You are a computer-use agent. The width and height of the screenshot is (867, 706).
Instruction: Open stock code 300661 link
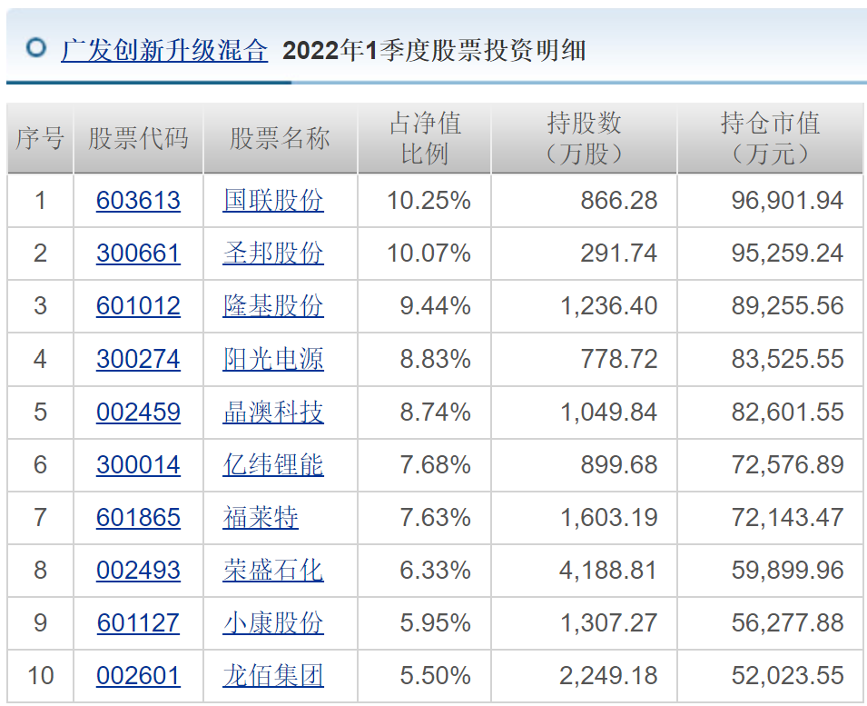[x=138, y=254]
